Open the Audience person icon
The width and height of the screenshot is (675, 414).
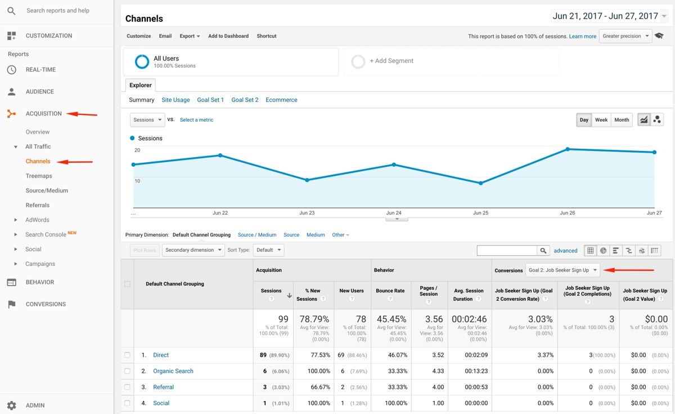(11, 91)
